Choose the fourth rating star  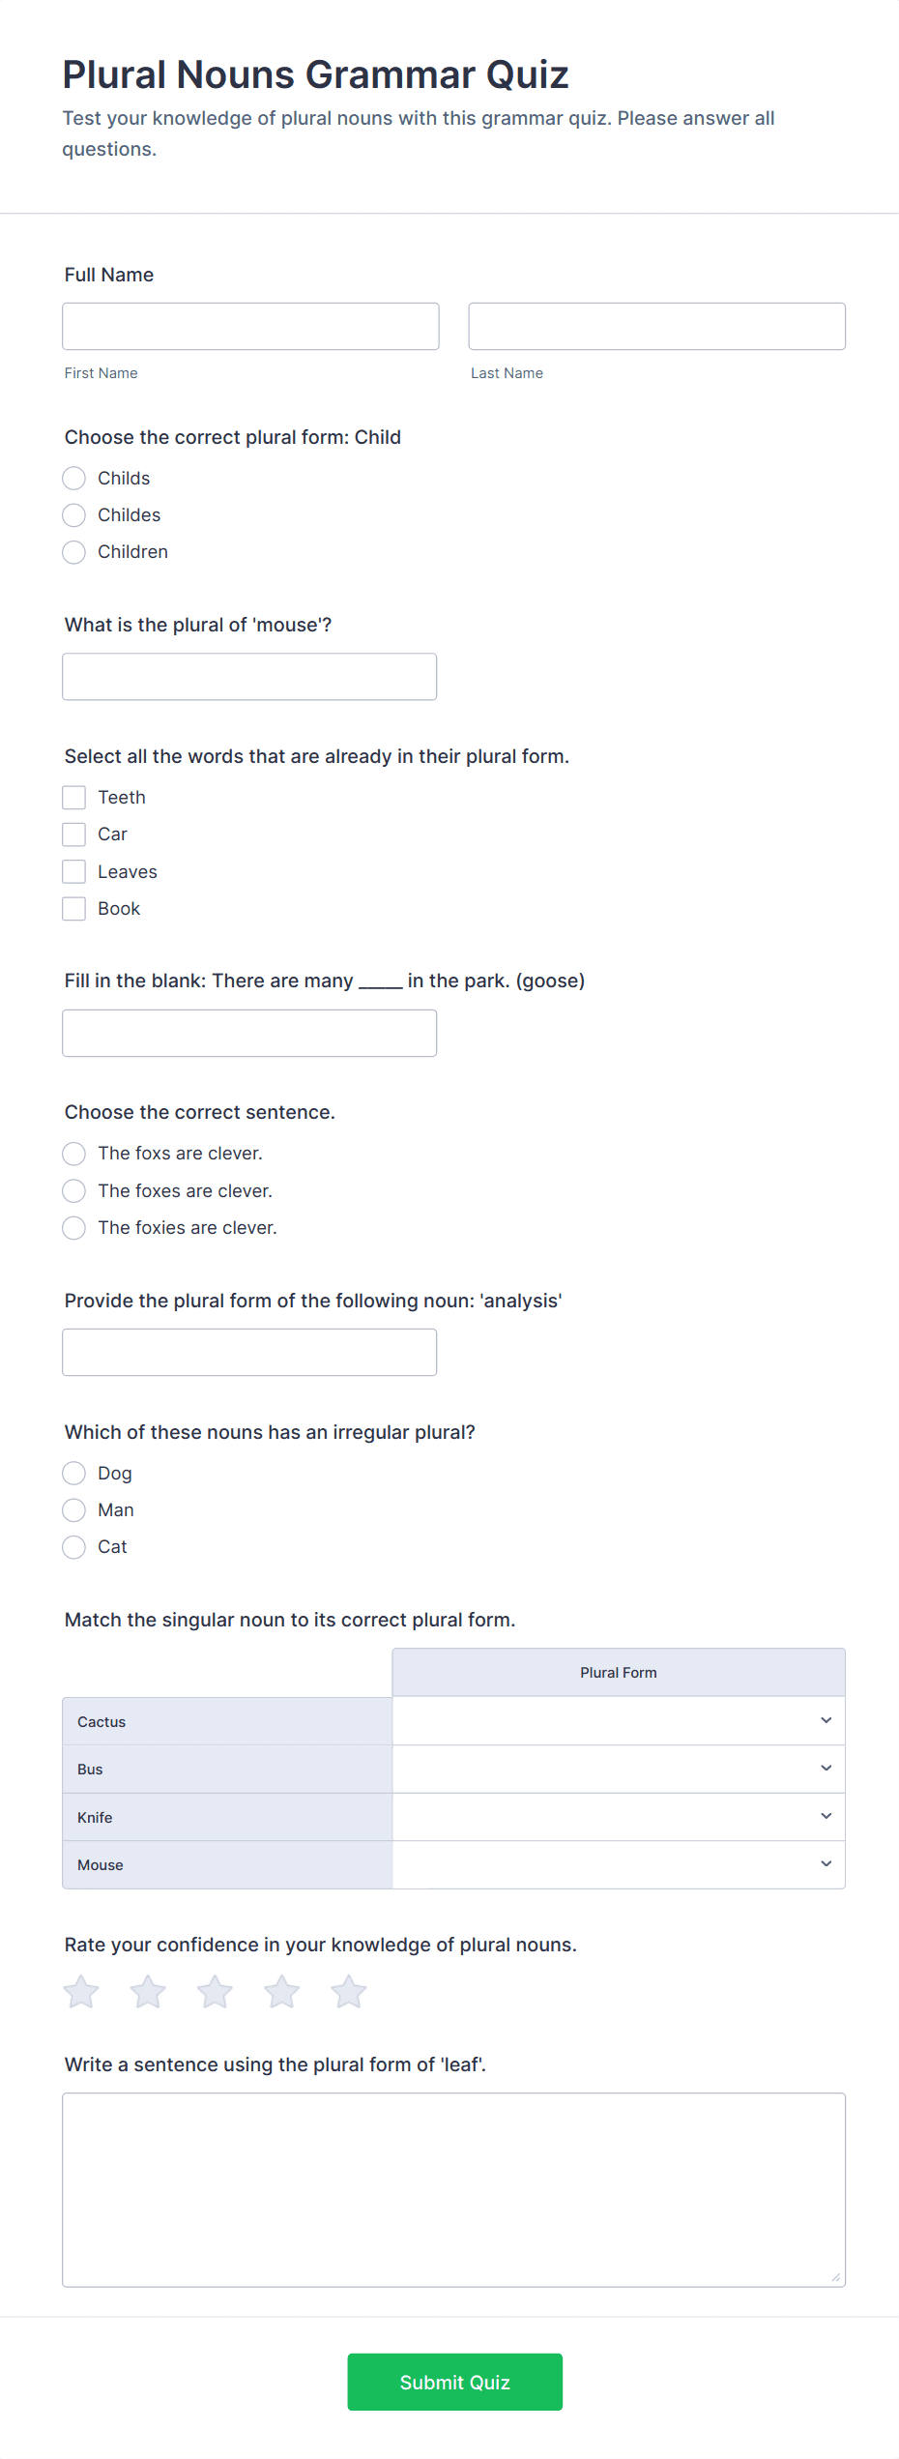281,1992
